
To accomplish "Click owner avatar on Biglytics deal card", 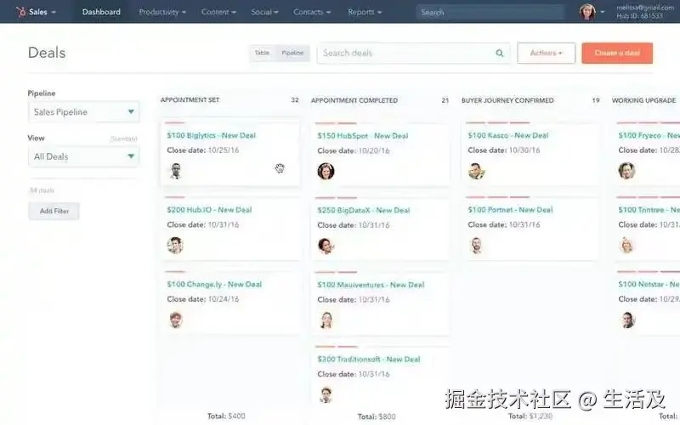I will [175, 171].
